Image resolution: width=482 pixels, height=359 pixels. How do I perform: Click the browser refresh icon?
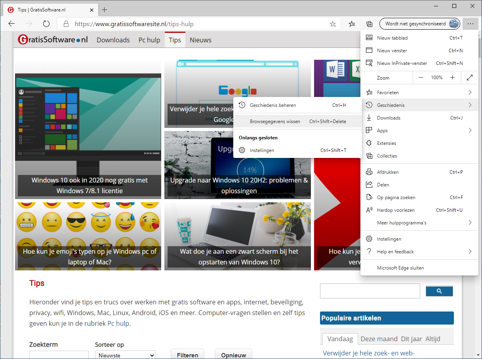click(x=46, y=24)
